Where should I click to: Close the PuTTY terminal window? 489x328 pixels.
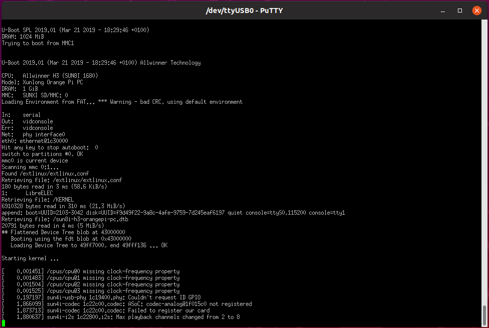click(x=475, y=11)
